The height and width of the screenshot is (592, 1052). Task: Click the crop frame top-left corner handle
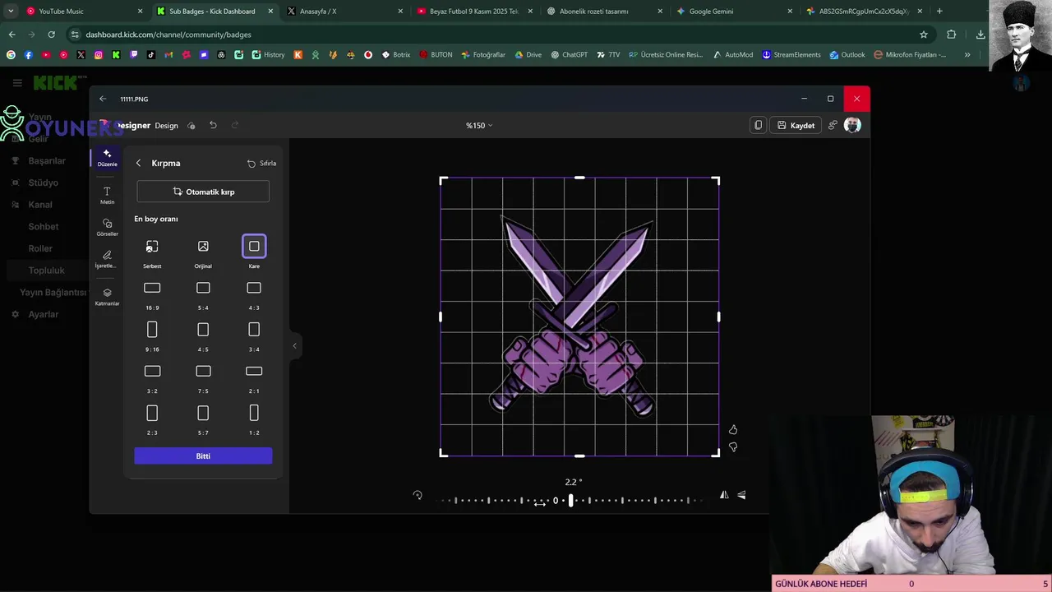(x=443, y=180)
